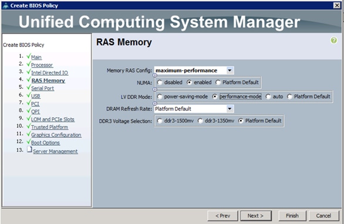
Task: Go to the Intel Directed IO step
Action: (49, 73)
